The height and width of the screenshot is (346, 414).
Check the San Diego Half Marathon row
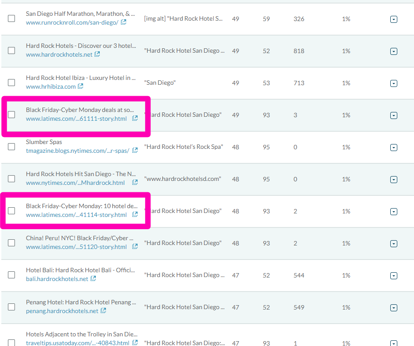point(11,18)
